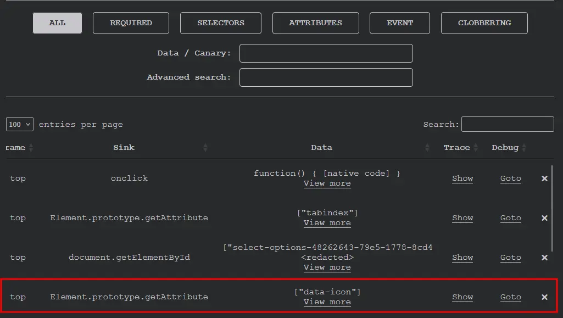Viewport: 563px width, 318px height.
Task: Open the entries per page dropdown
Action: coord(20,124)
